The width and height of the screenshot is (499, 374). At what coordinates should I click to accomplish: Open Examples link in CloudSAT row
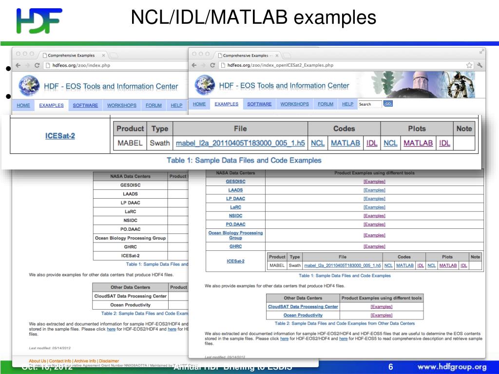(381, 307)
